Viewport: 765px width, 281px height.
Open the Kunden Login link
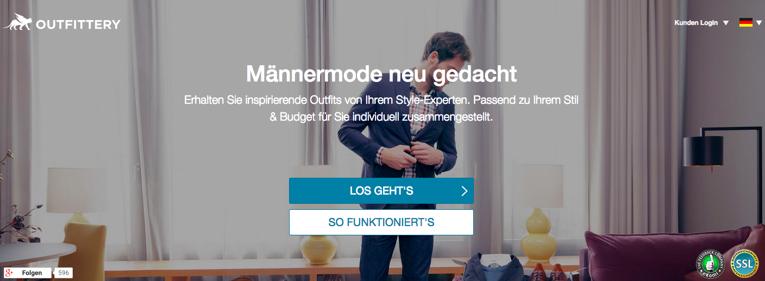(696, 23)
